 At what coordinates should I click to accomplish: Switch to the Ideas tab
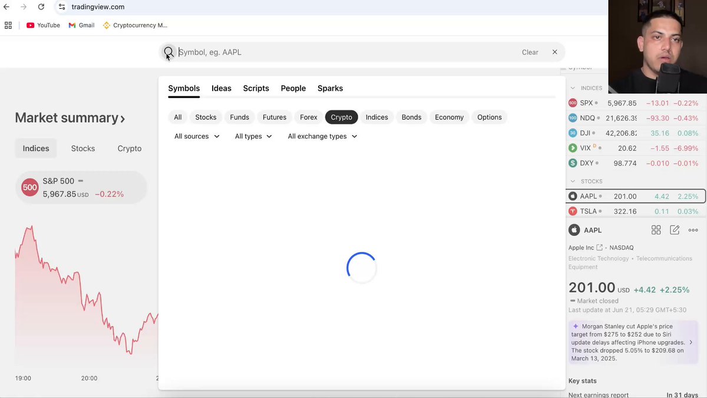coord(222,88)
